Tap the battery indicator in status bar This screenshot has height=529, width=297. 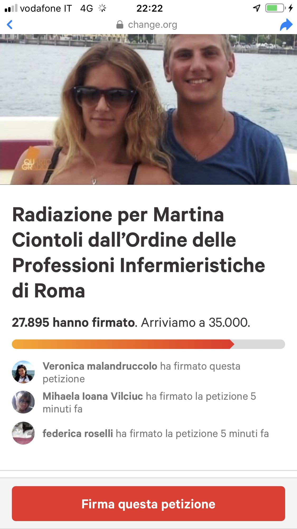276,8
